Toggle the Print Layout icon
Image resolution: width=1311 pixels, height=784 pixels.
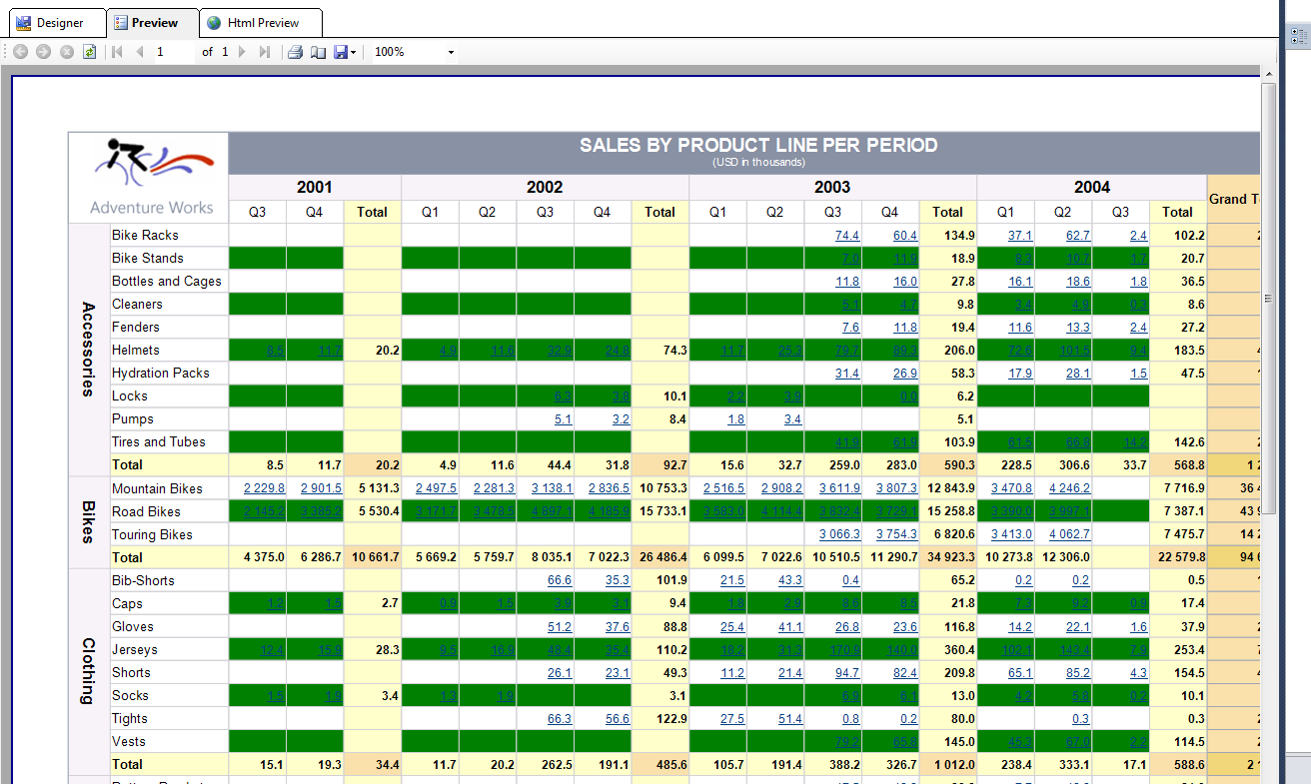click(x=318, y=52)
